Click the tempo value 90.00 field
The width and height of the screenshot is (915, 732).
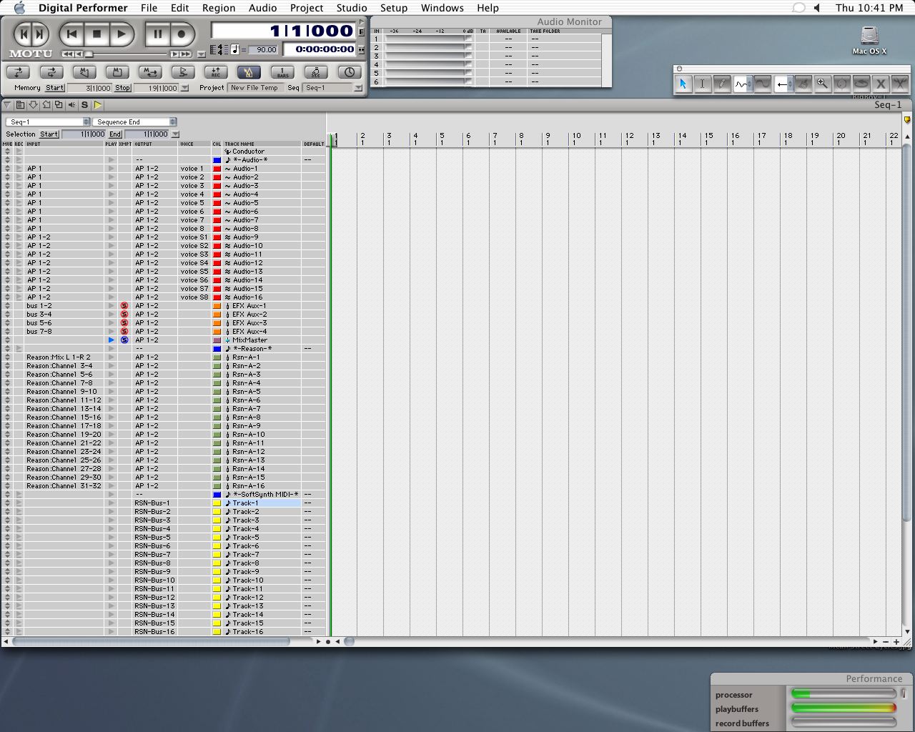[262, 50]
